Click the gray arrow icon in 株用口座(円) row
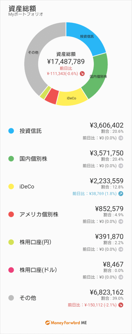The width and height of the screenshot is (132, 334). (121, 249)
